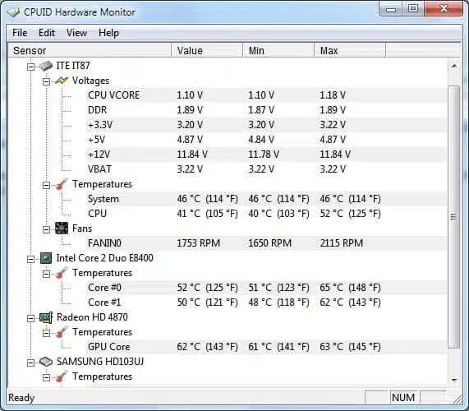Click the Voltages lightning bolt icon
The image size is (469, 411).
point(62,81)
